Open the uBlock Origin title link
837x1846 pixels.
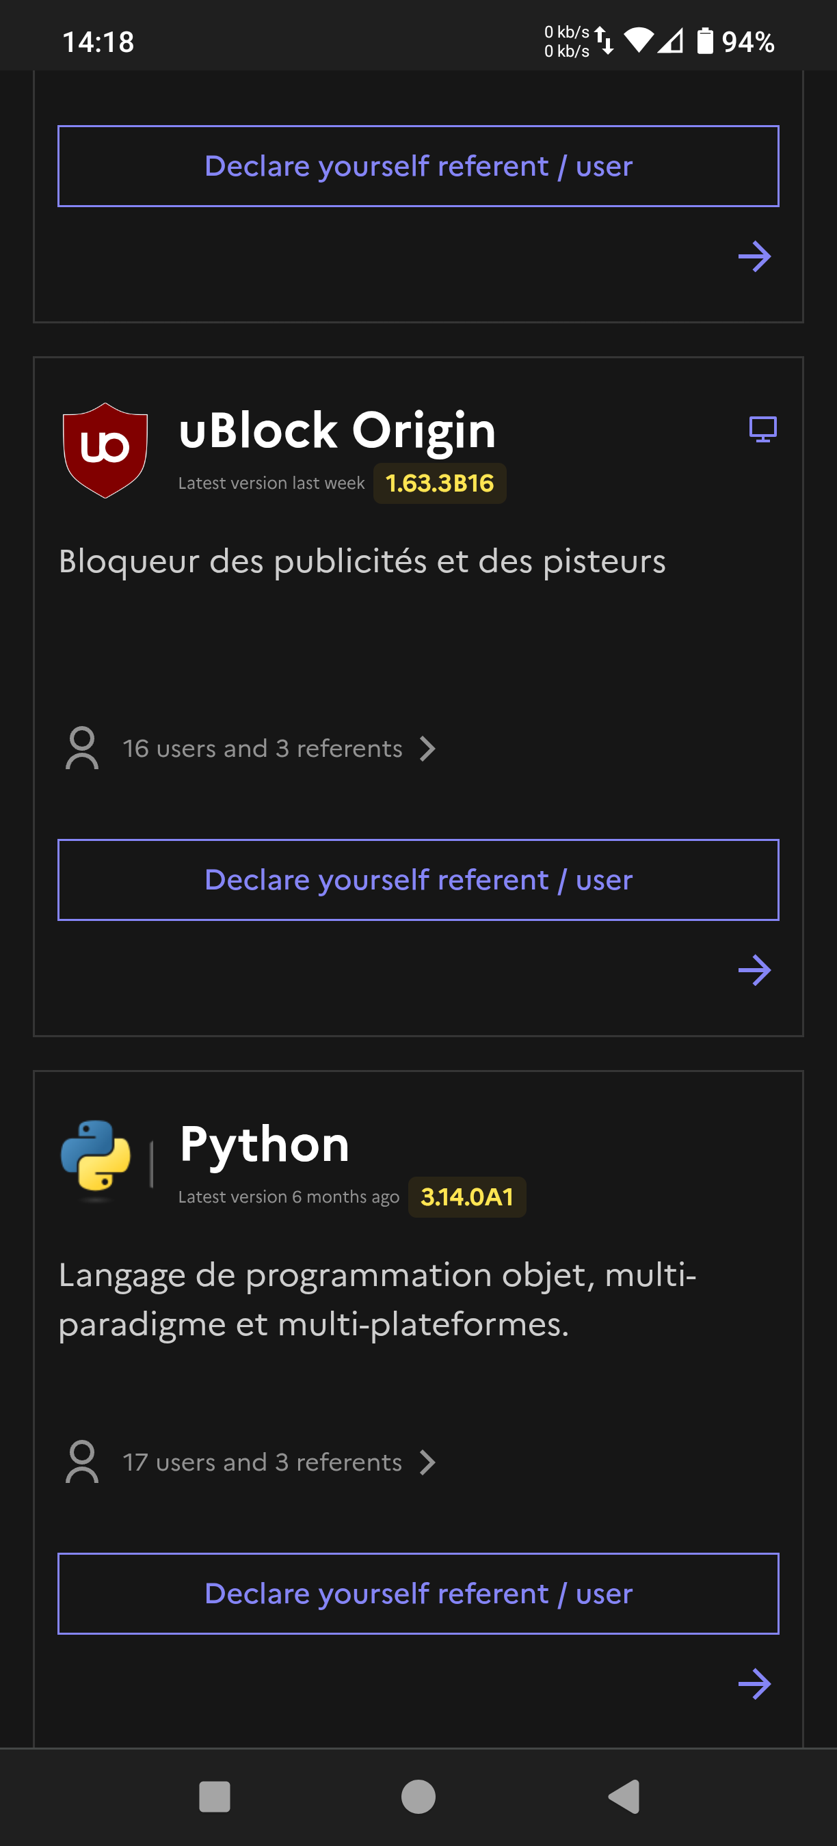(x=337, y=431)
